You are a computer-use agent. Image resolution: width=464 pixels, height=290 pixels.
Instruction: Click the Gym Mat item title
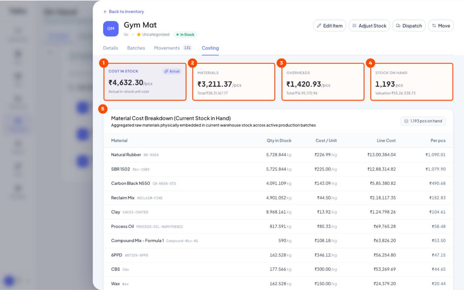[140, 25]
